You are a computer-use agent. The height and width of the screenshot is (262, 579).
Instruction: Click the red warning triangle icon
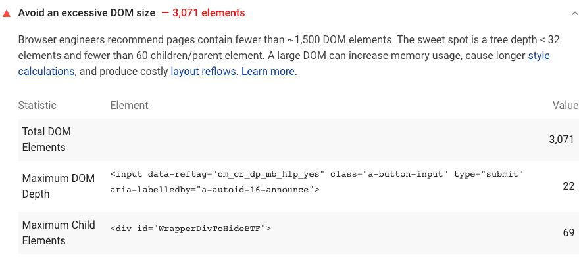[7, 14]
